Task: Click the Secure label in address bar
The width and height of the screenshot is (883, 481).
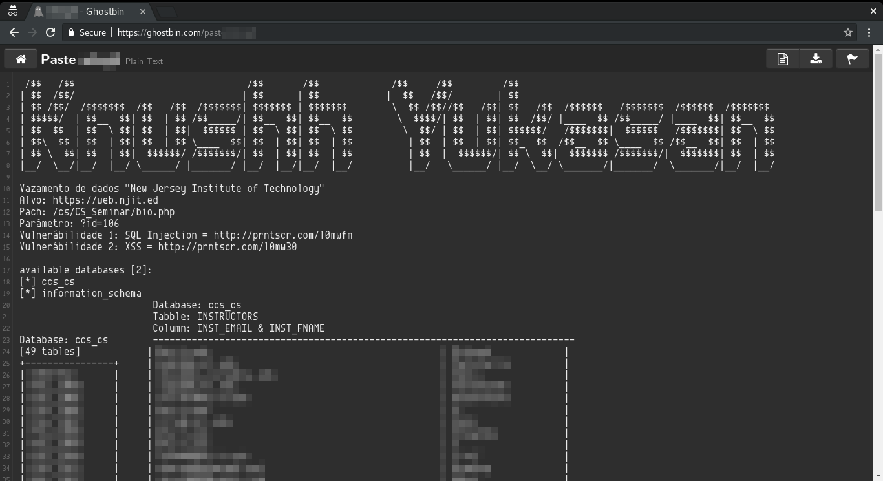Action: 92,32
